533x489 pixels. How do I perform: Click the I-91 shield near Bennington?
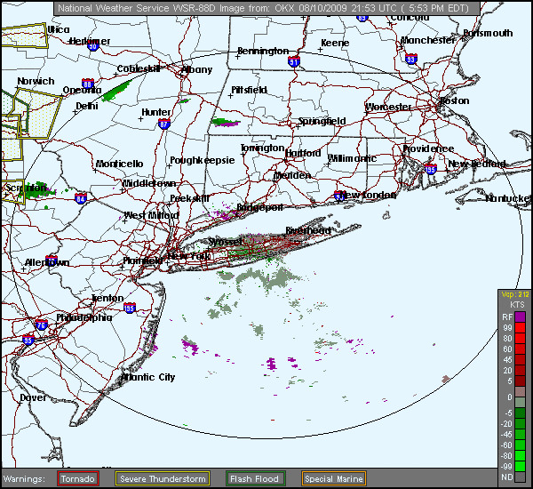pos(294,61)
